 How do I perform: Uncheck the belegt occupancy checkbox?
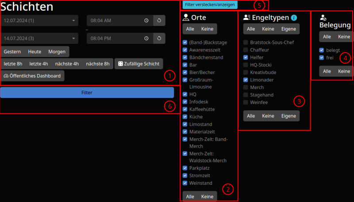[322, 50]
